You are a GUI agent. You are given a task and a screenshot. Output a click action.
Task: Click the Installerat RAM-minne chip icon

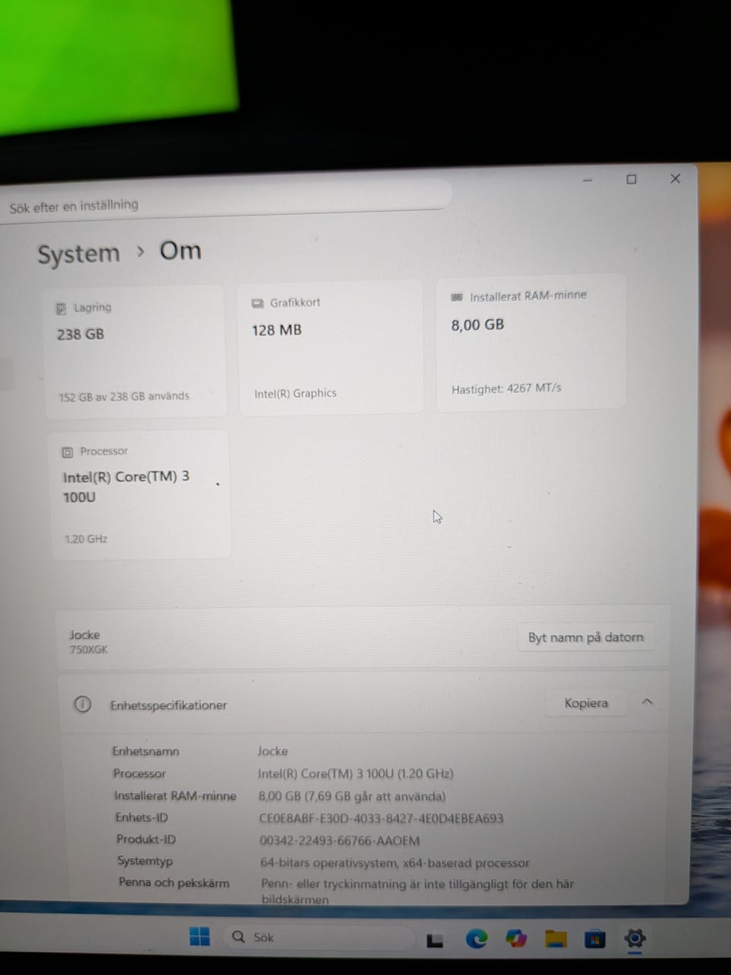click(457, 297)
